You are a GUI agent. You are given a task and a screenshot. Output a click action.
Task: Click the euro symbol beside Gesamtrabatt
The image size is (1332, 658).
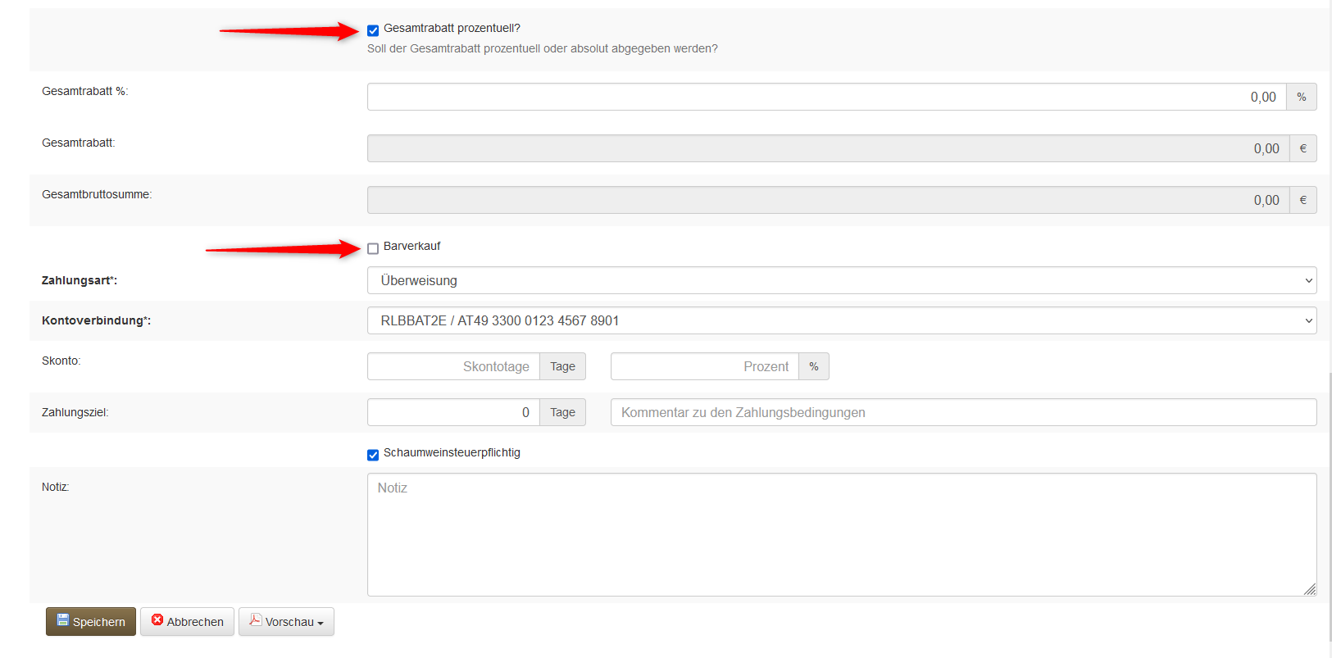pyautogui.click(x=1302, y=148)
